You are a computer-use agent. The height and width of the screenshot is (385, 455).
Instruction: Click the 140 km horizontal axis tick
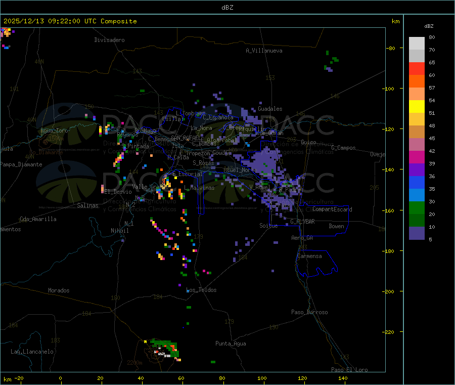pyautogui.click(x=343, y=378)
